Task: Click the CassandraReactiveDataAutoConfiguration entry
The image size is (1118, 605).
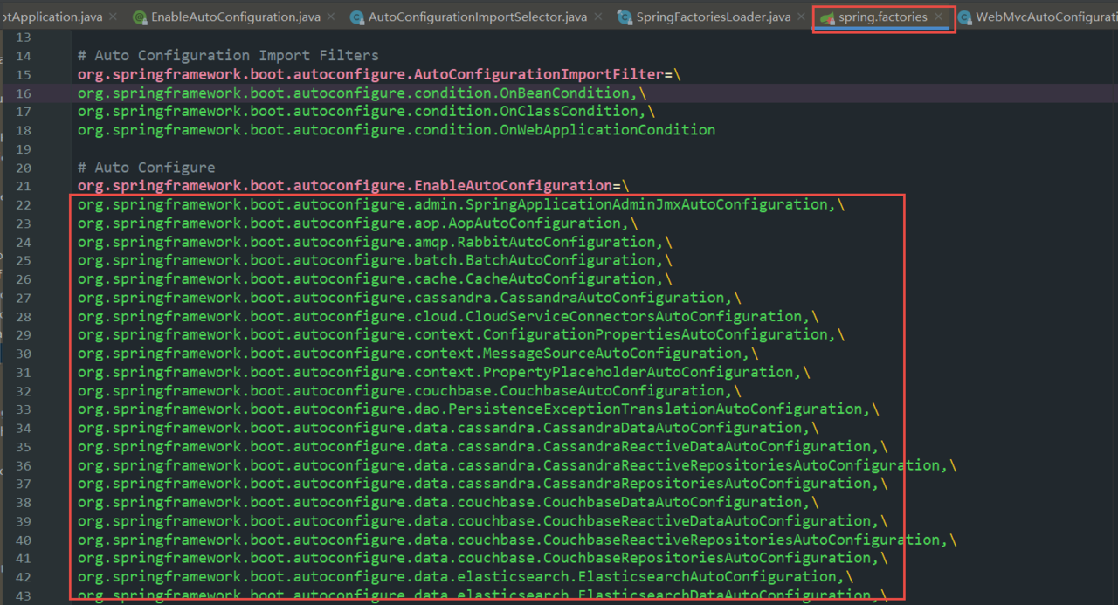Action: 482,446
